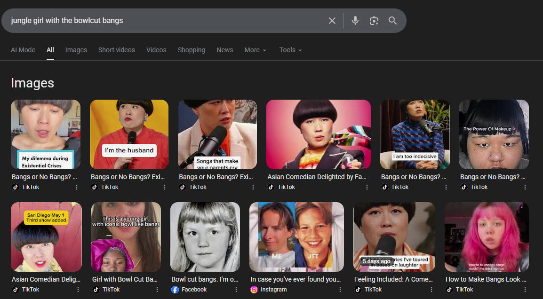Click TikTok icon under 'Feeling Included'

click(358, 290)
